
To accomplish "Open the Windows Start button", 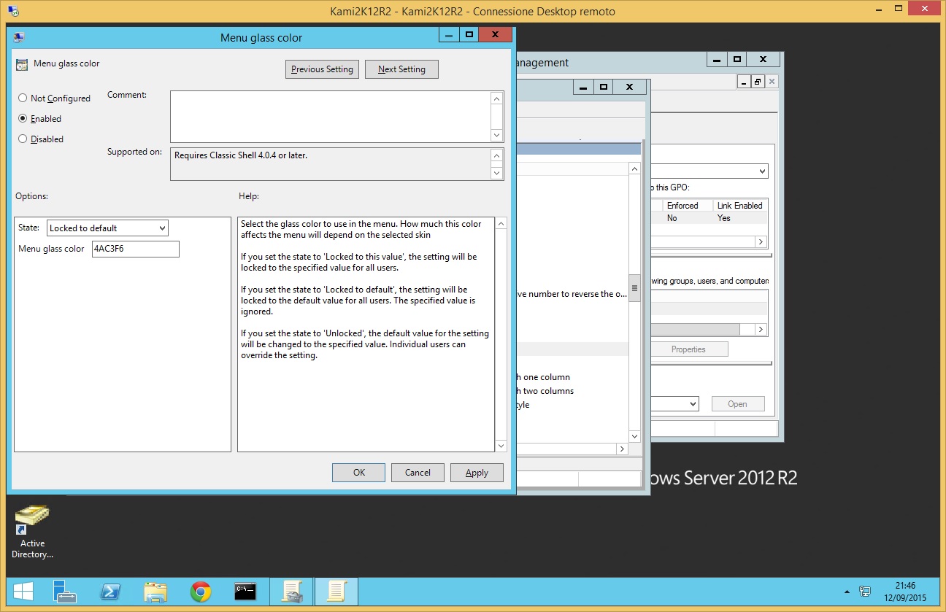I will pos(21,592).
